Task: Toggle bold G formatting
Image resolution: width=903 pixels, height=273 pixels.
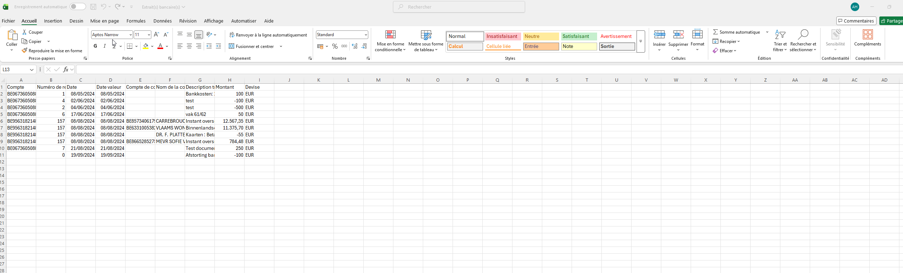Action: point(95,46)
